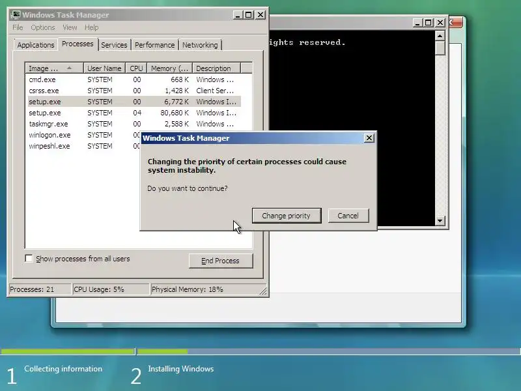This screenshot has height=391, width=521.
Task: Select the Processes tab
Action: click(77, 44)
